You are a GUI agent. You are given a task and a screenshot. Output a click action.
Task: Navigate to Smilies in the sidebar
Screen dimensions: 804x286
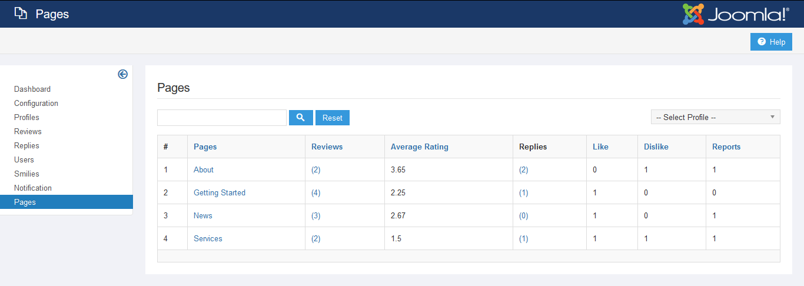click(x=27, y=174)
